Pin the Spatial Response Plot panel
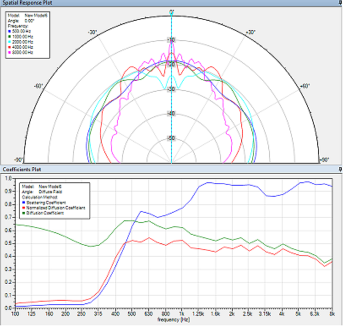The width and height of the screenshot is (343, 327). [340, 3]
